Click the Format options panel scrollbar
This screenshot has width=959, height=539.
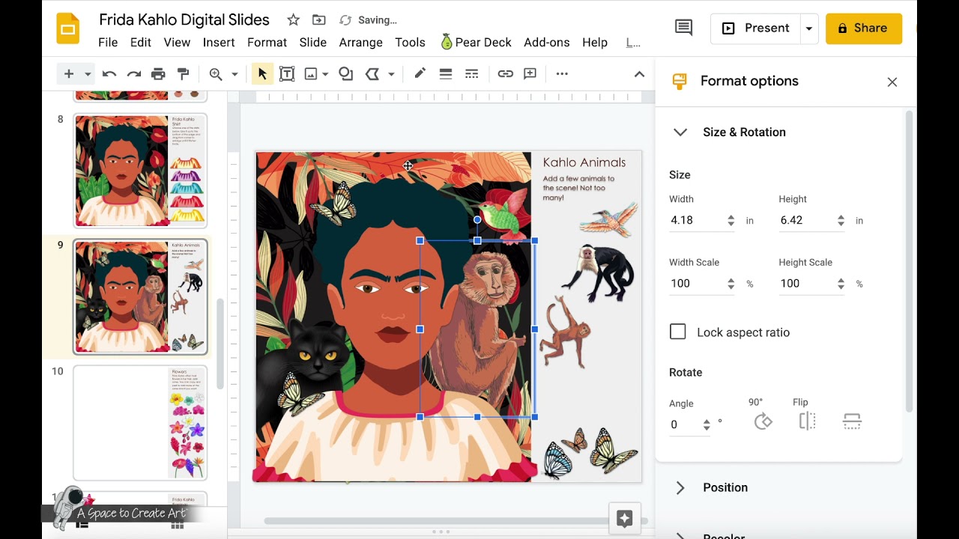(909, 262)
